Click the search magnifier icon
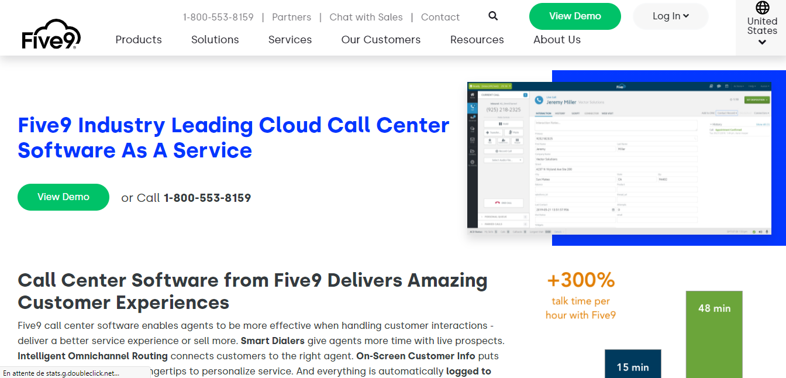786x378 pixels. [493, 16]
